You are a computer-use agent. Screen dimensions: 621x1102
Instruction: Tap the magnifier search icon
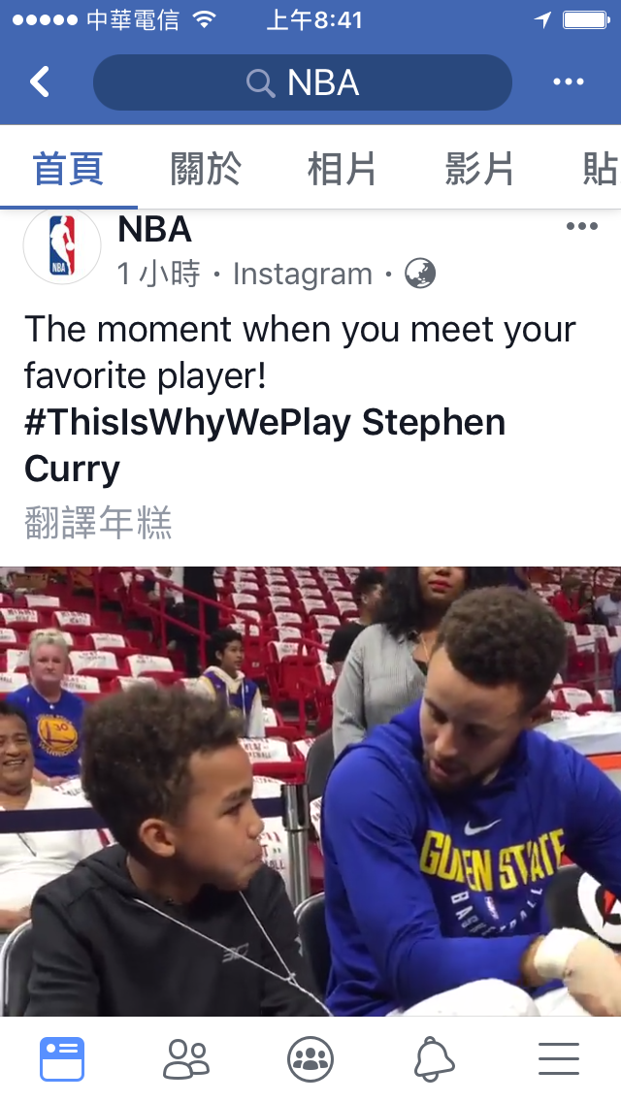click(260, 83)
